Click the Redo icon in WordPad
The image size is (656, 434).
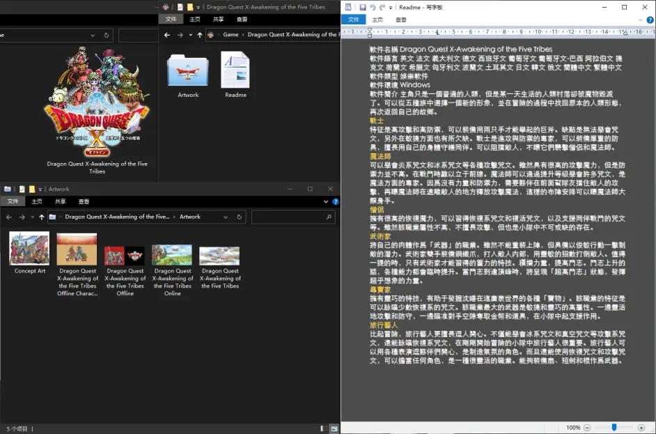382,6
